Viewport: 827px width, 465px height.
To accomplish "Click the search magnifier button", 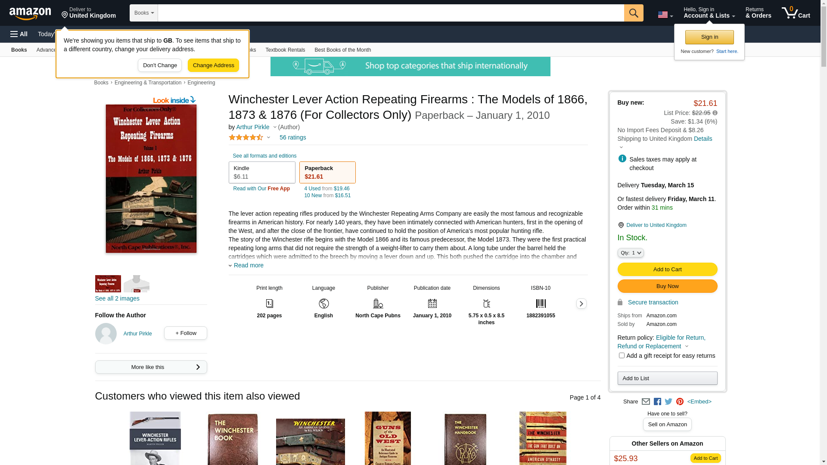I will (633, 13).
